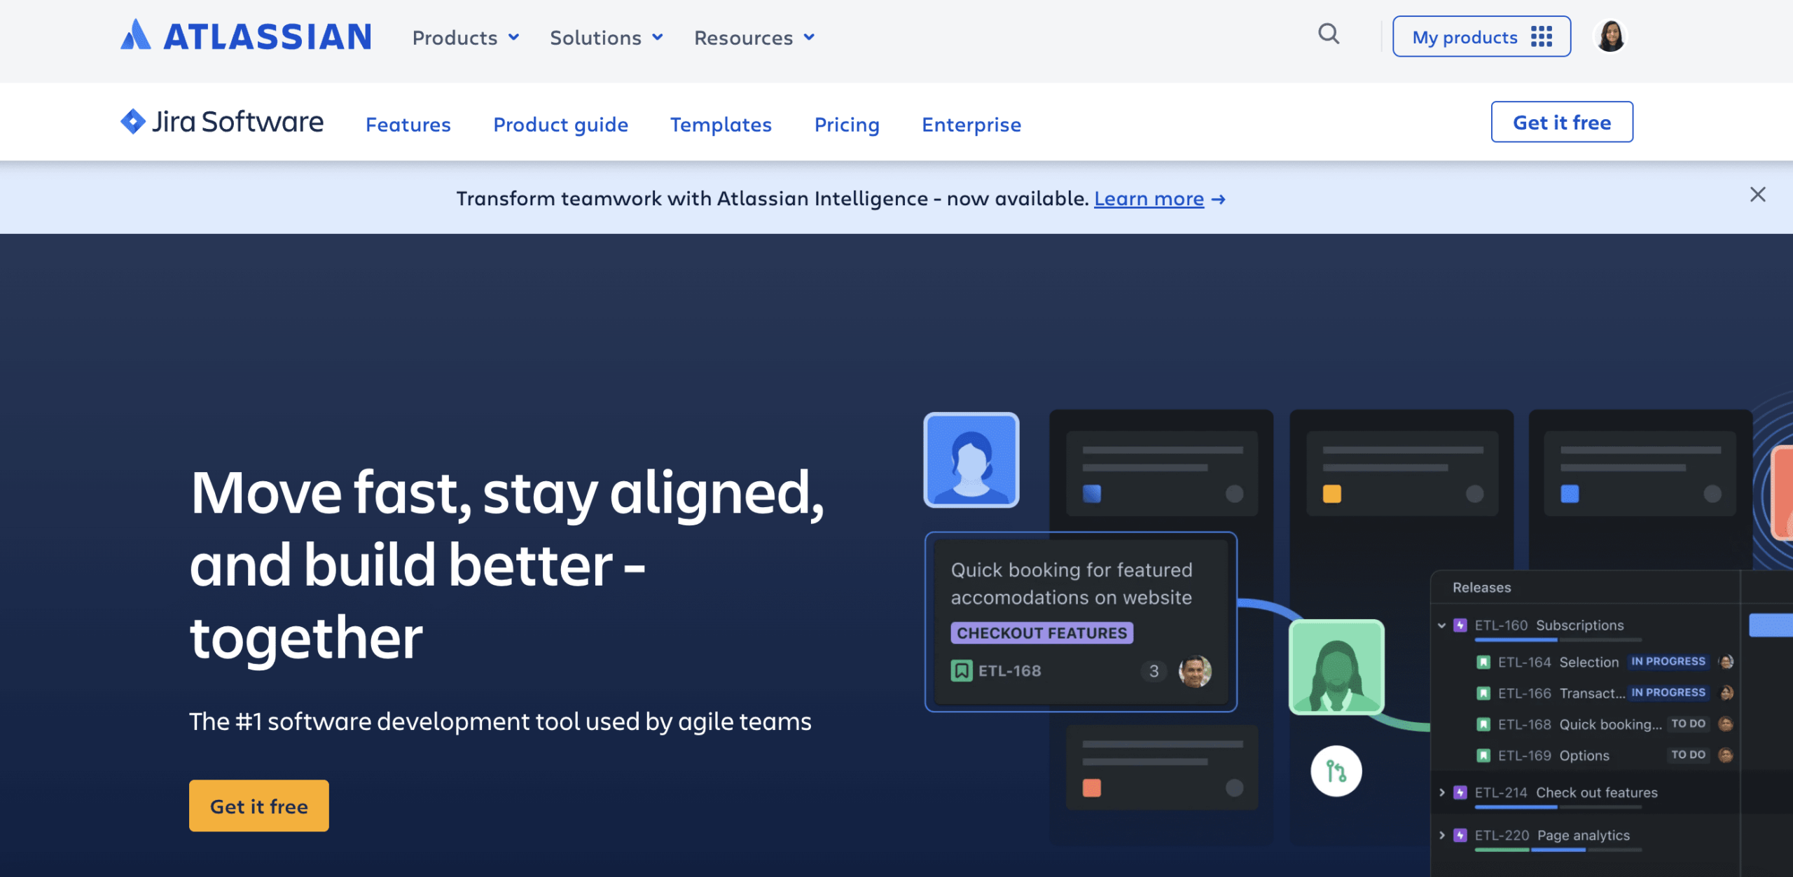
Task: Open the apps grid in My products
Action: coord(1543,37)
